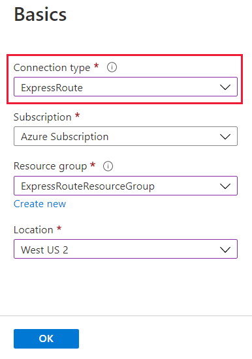Viewport: 252px width, 359px height.
Task: Click the Create new link
Action: [40, 204]
